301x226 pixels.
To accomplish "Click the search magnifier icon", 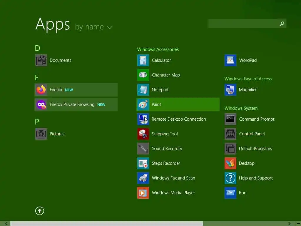I will coord(282,24).
